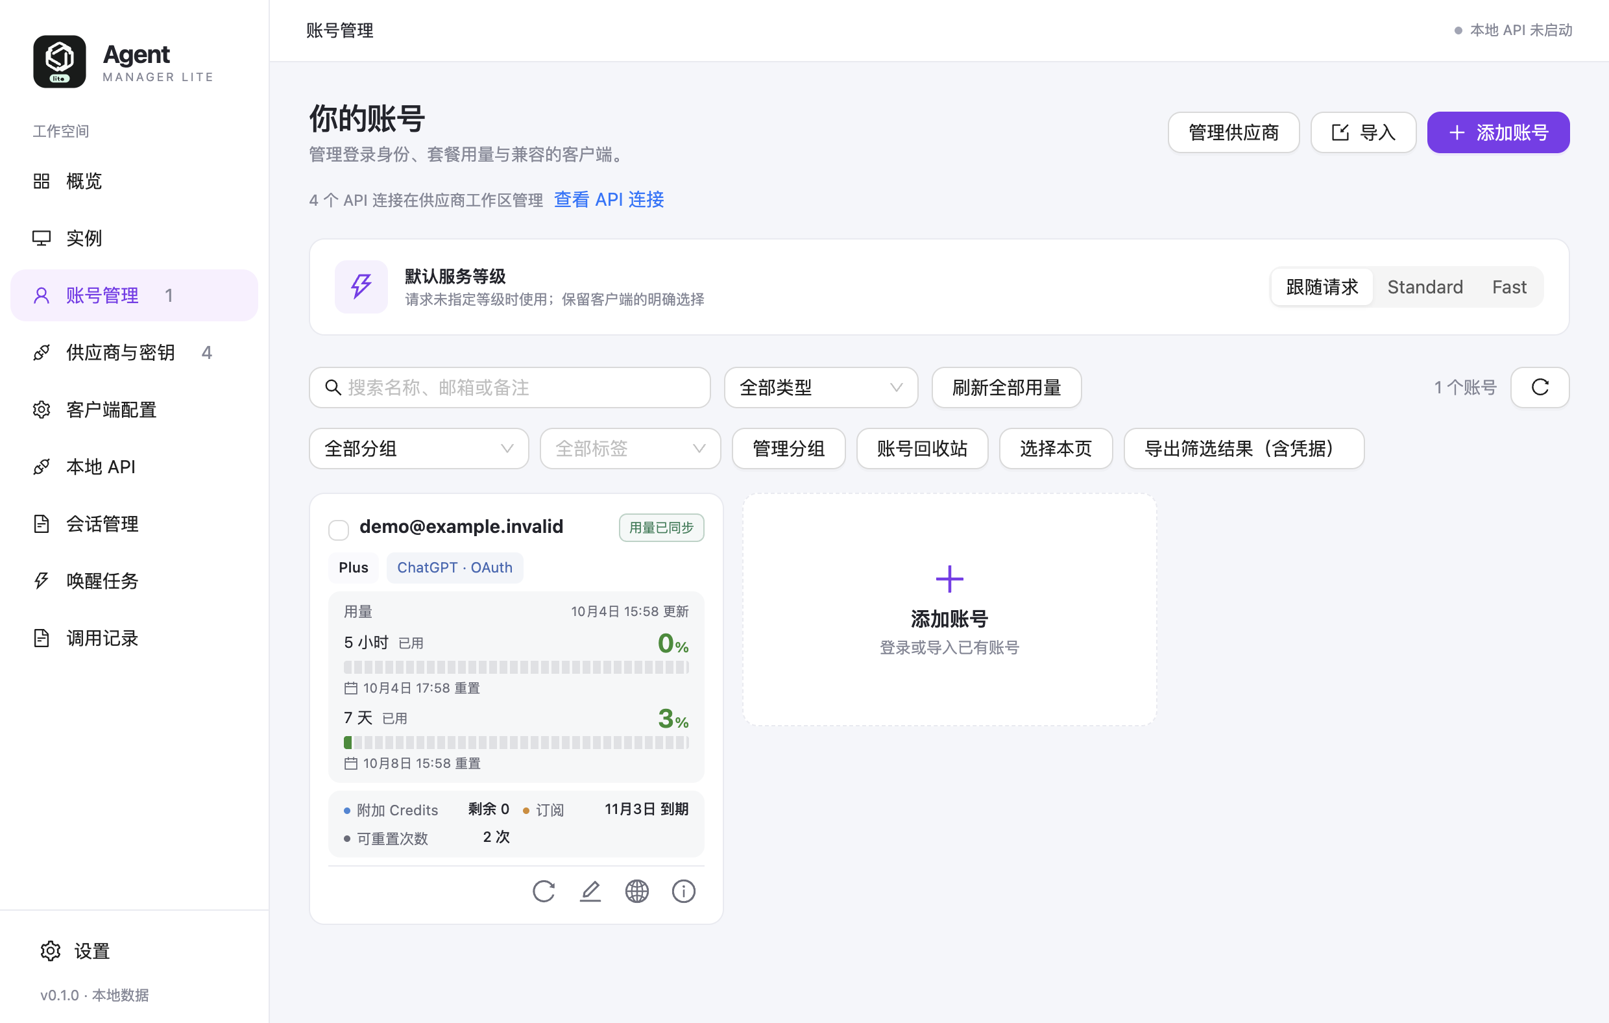
Task: Click 选择本页 button
Action: [x=1056, y=449]
